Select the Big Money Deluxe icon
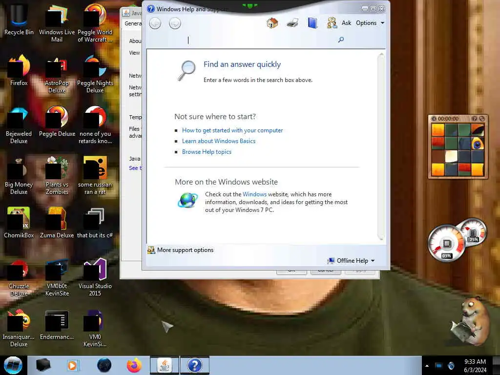The image size is (500, 375). [19, 176]
